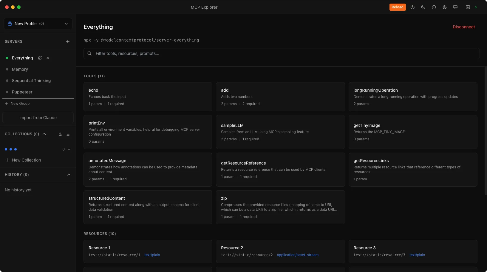487x272 pixels.
Task: Toggle dark mode with the moon icon
Action: (x=423, y=7)
